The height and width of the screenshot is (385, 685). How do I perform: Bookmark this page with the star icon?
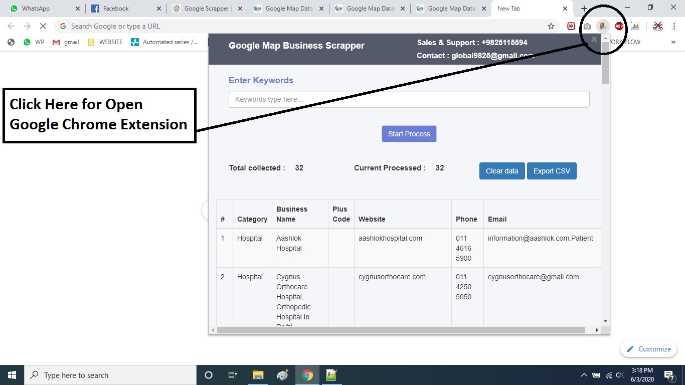click(551, 26)
